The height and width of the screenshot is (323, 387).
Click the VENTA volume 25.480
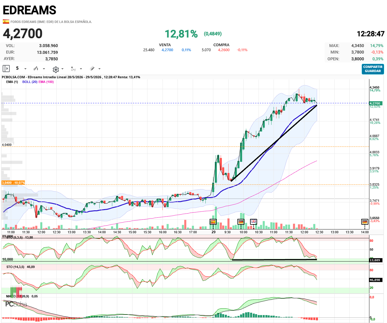point(149,50)
